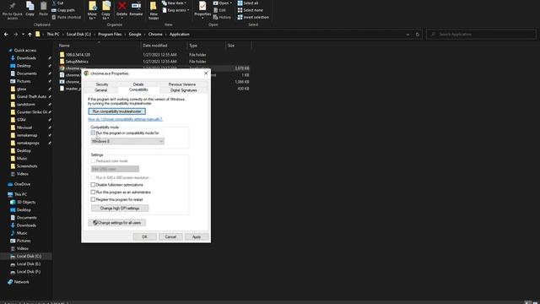Select Local Disk (F:) in navigation pane

coord(28,272)
